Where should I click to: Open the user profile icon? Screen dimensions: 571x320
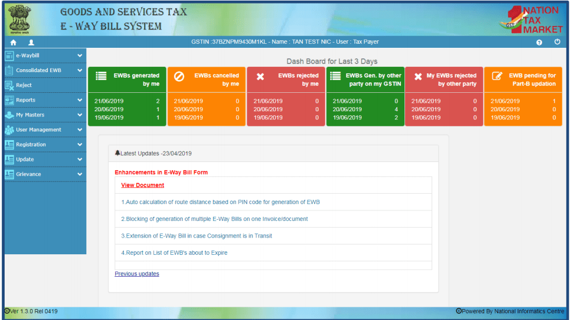click(31, 42)
